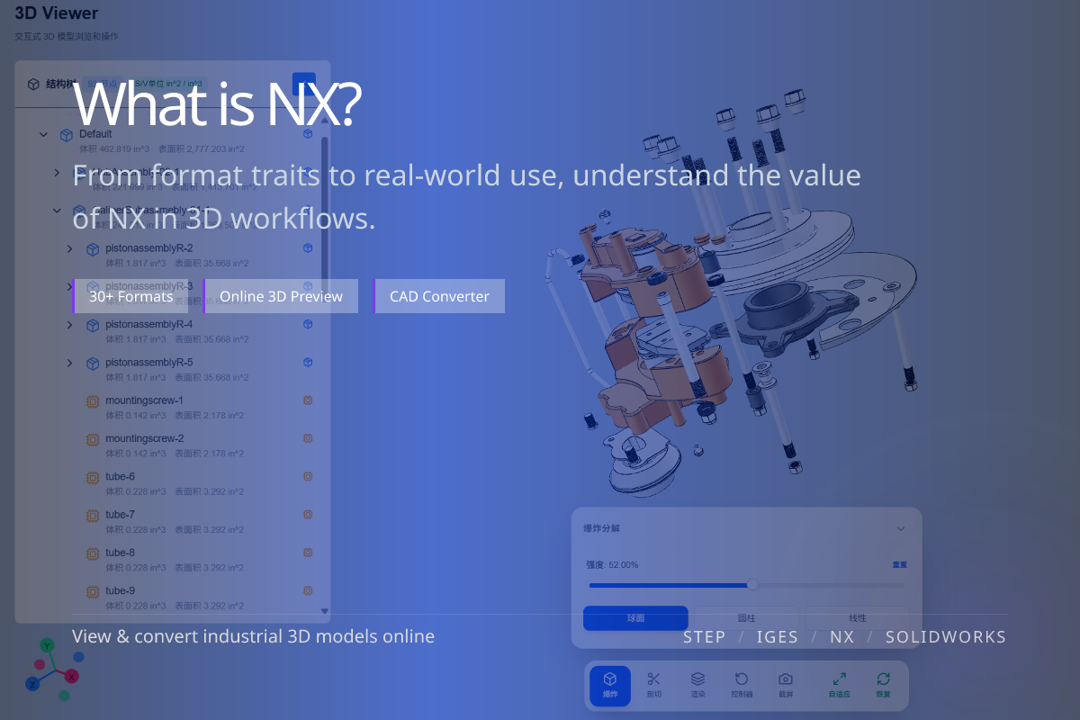Select the 圆柱 cylindrical explode mode
The image size is (1080, 720).
[x=747, y=618]
